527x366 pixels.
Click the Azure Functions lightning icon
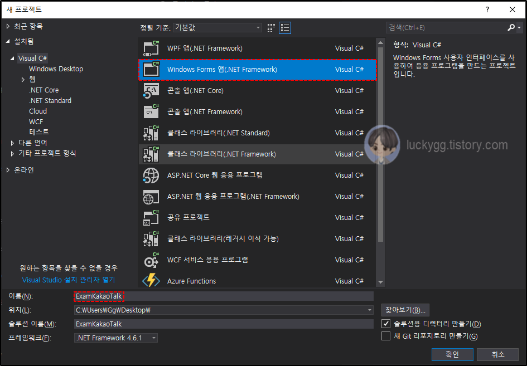click(x=151, y=280)
